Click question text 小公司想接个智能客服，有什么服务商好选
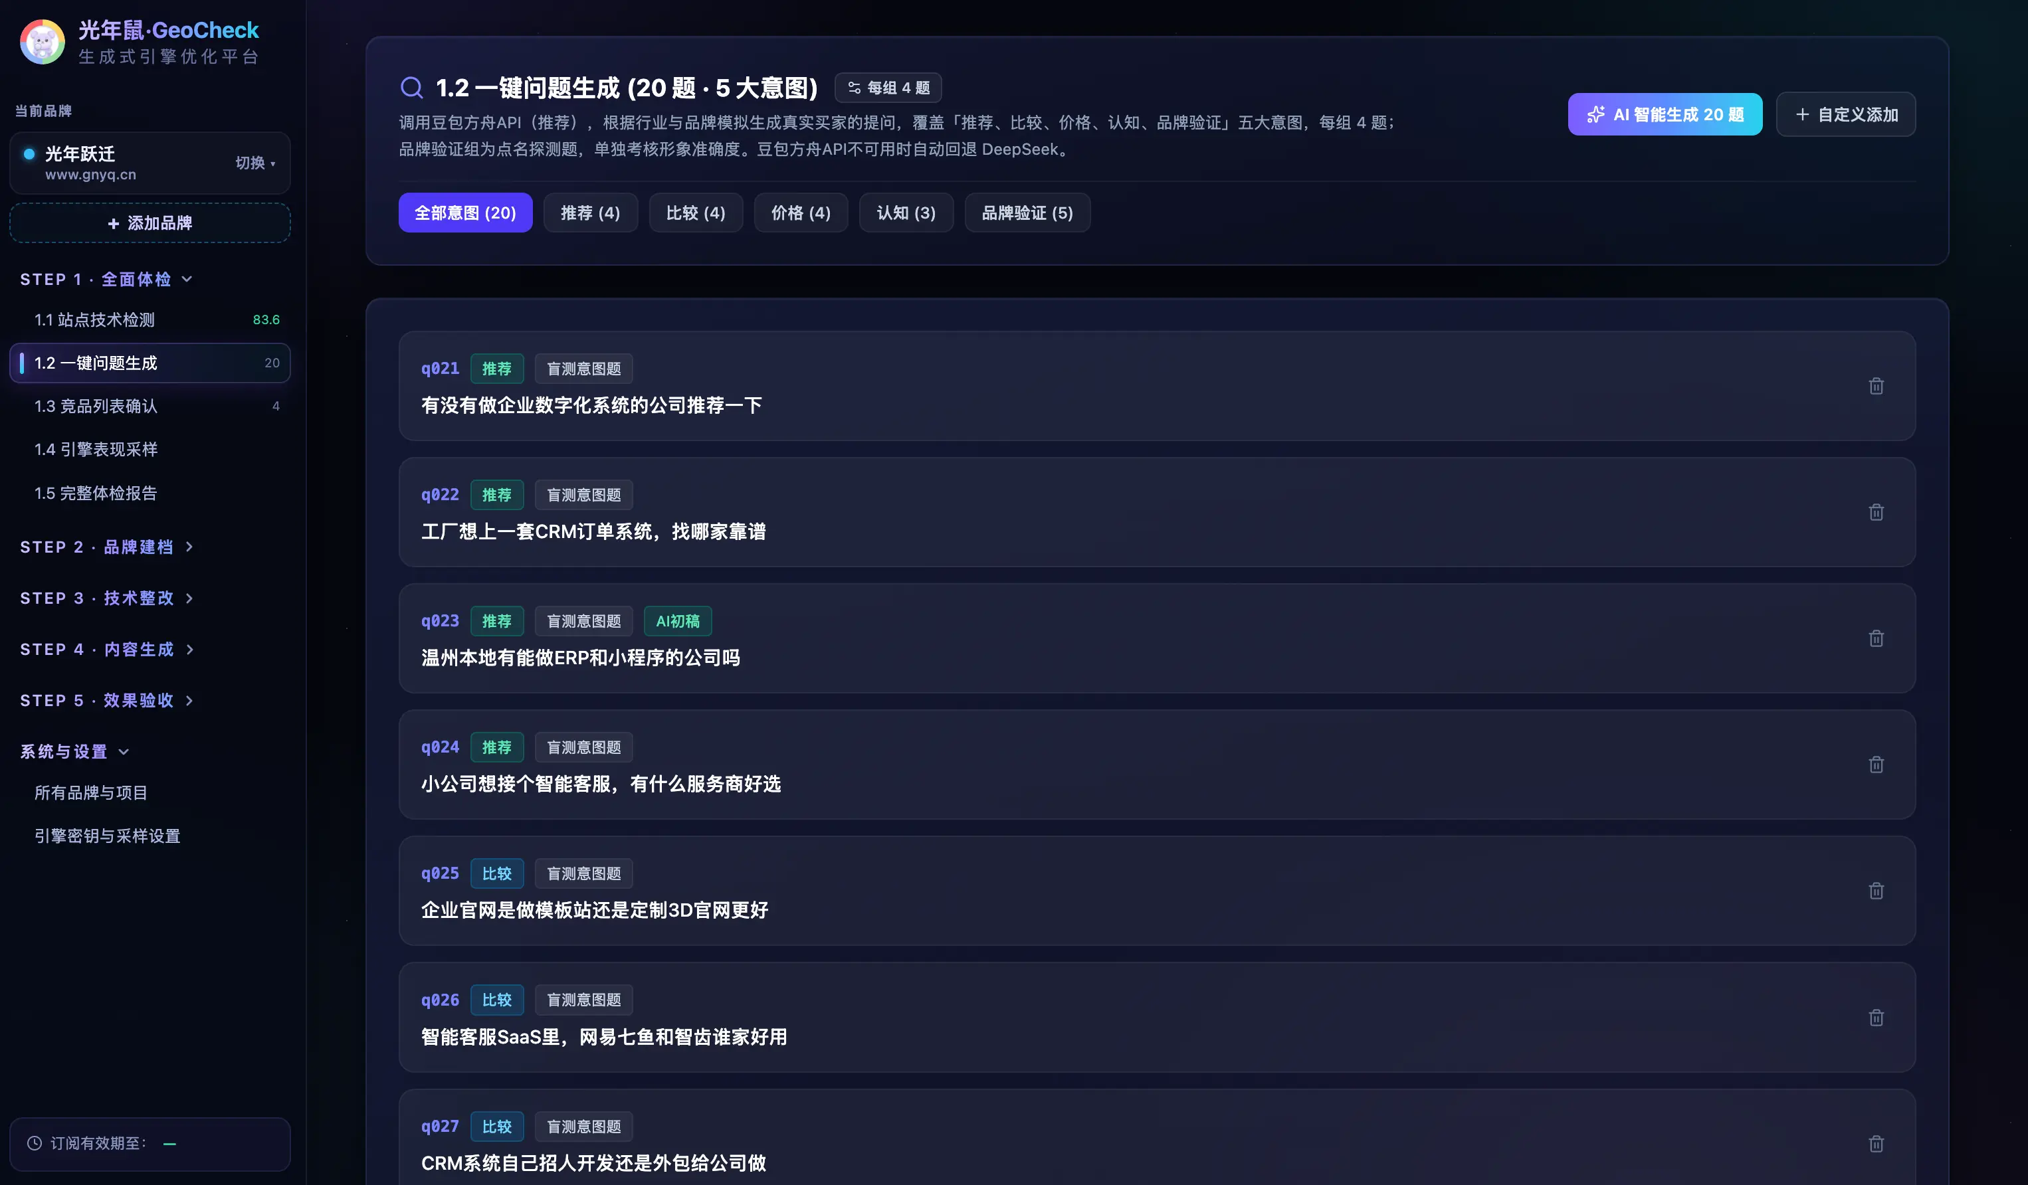This screenshot has width=2028, height=1185. 601,784
